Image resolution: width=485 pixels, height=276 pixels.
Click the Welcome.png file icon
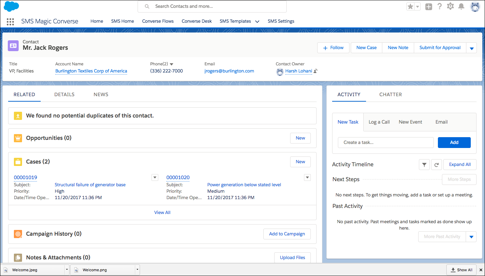[x=76, y=270]
